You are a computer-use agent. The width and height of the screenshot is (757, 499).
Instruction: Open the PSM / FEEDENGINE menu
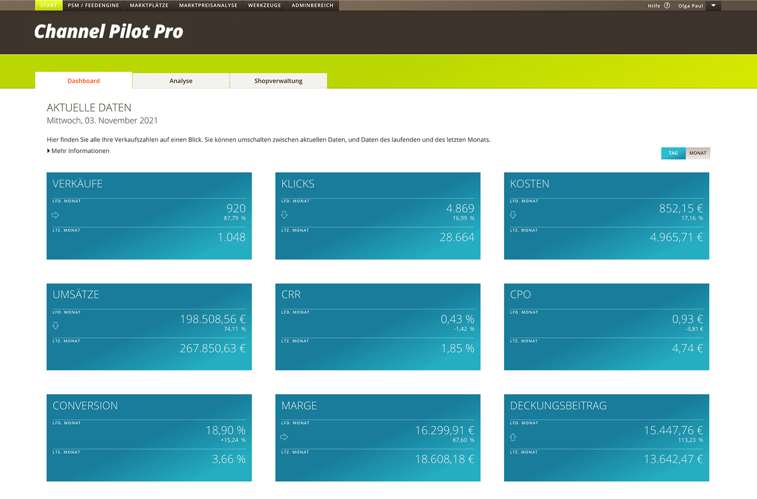(93, 5)
